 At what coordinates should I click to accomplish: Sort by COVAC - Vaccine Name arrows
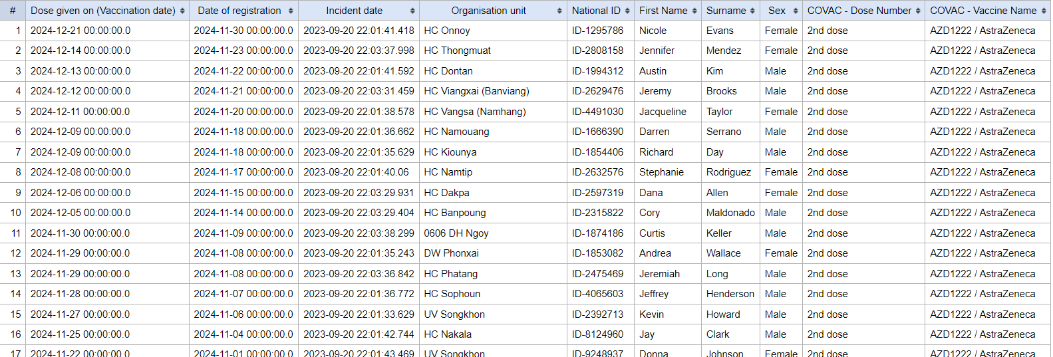1043,11
